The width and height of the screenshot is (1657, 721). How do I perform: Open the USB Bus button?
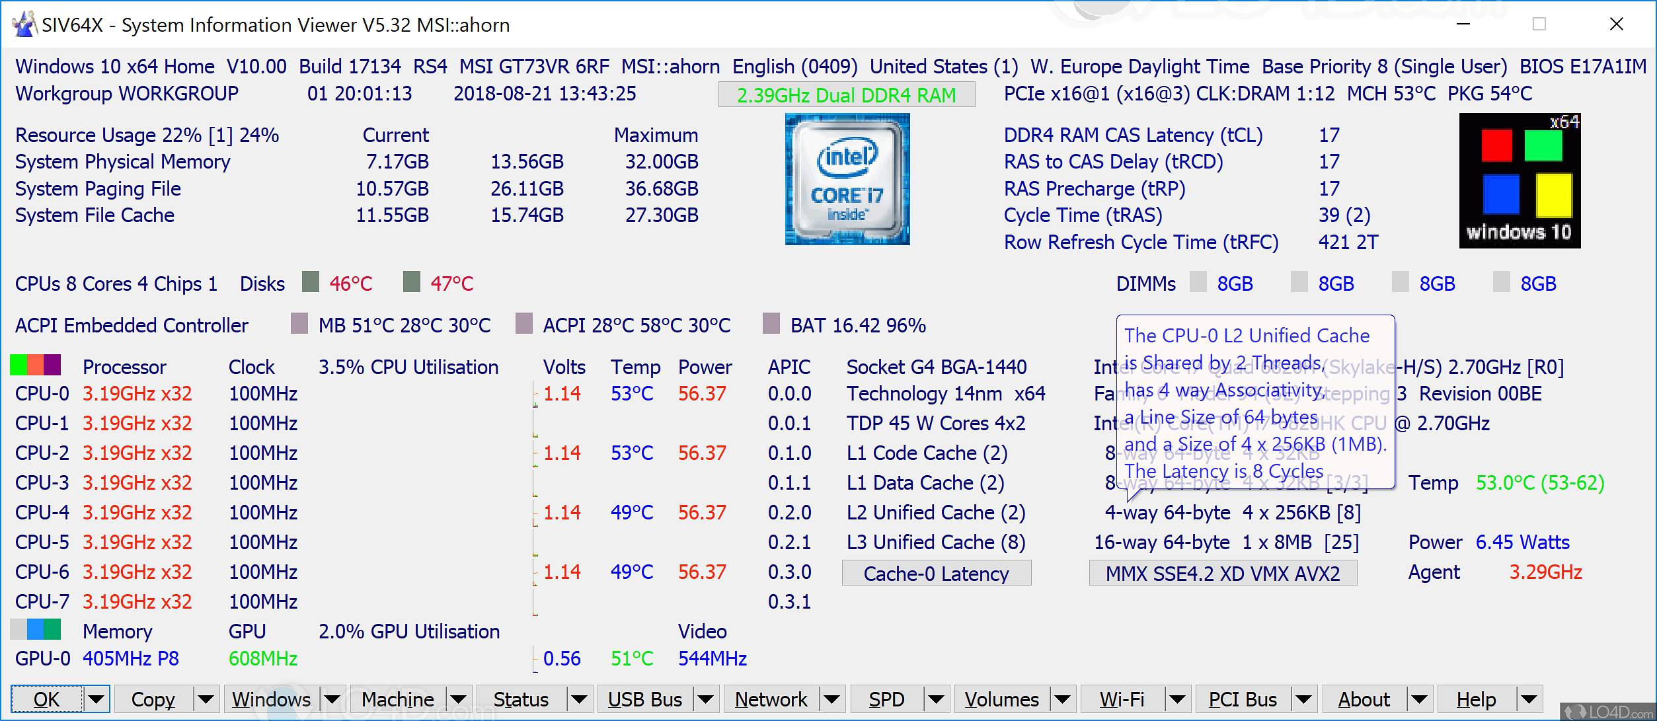[645, 699]
